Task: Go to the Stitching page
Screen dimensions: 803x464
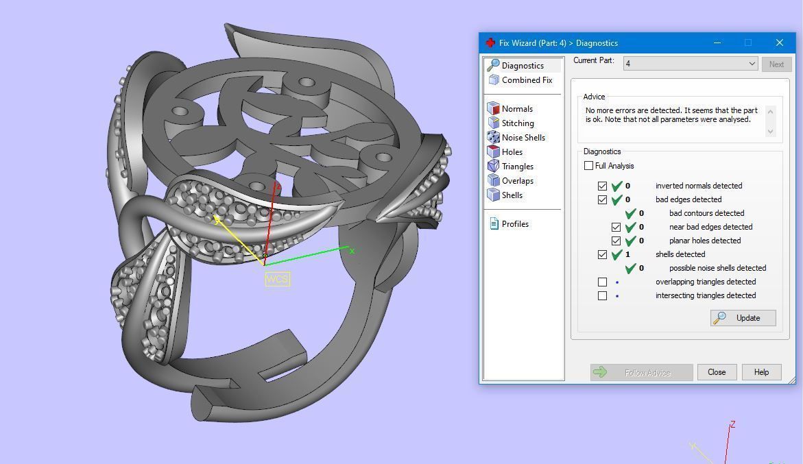Action: 518,123
